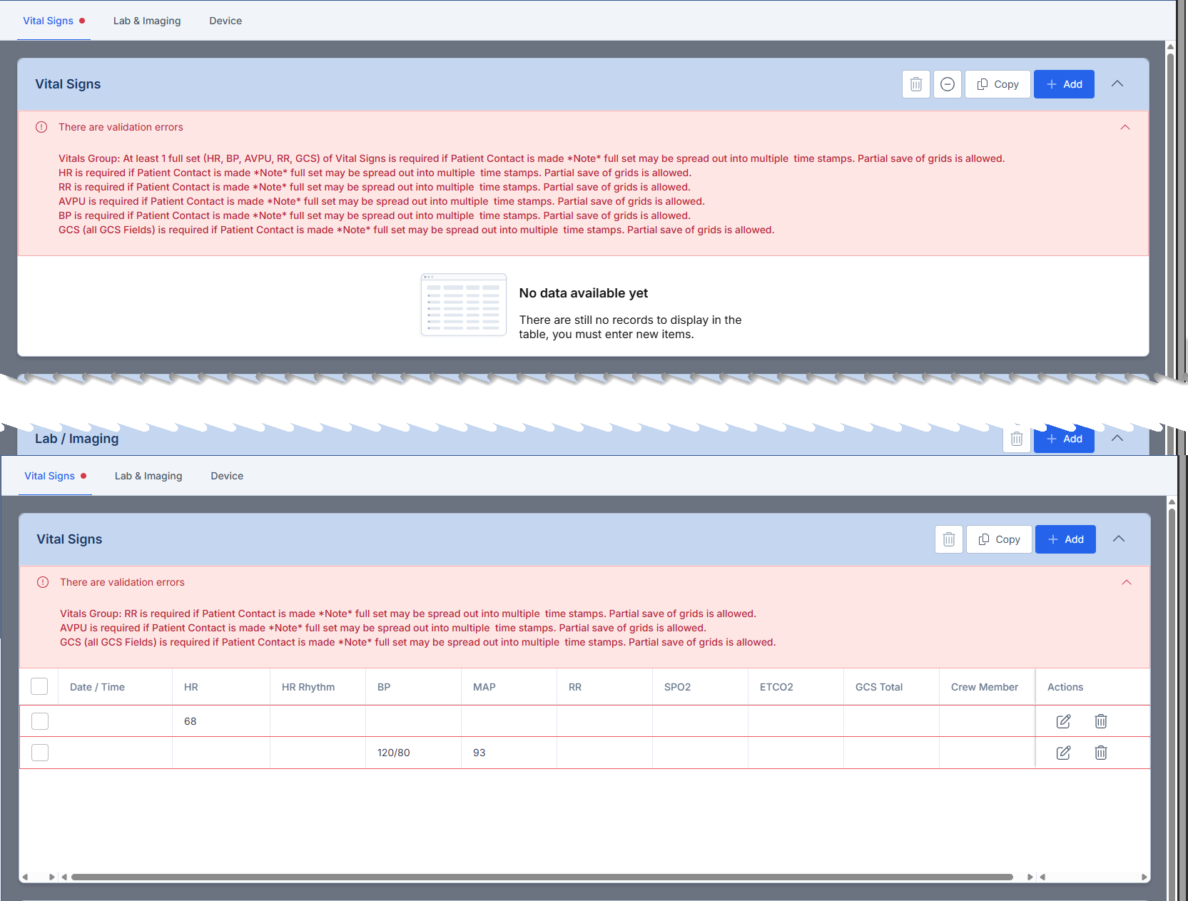Click the GCS Total column header

tap(879, 687)
